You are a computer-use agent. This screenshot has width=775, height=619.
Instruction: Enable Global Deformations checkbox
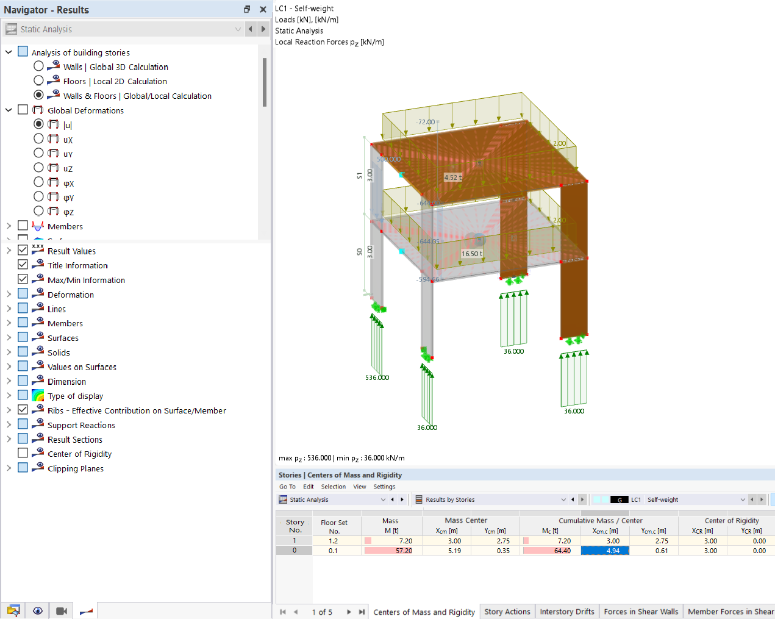pos(23,110)
